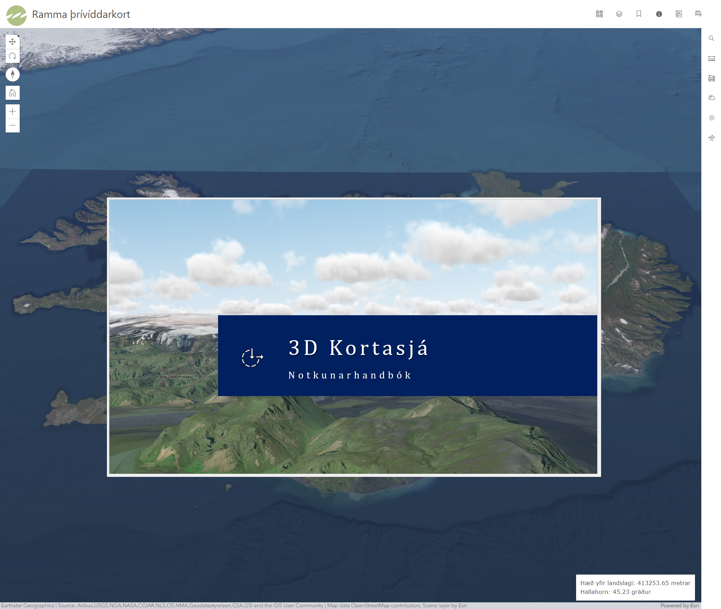The height and width of the screenshot is (609, 721).
Task: Go to the home default view
Action: coord(13,93)
